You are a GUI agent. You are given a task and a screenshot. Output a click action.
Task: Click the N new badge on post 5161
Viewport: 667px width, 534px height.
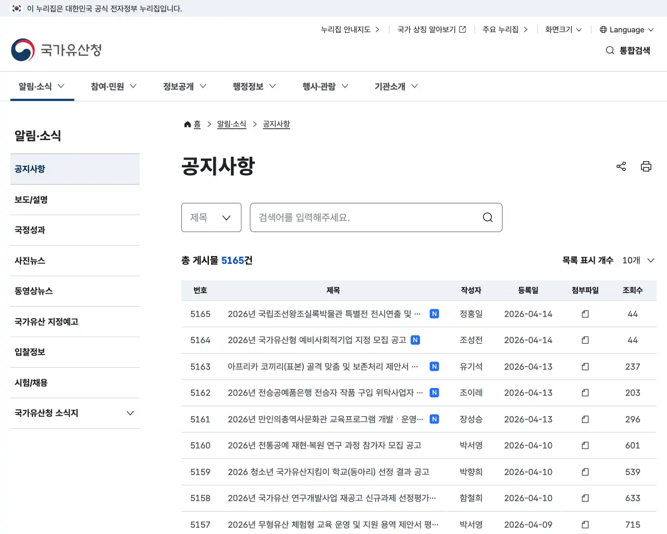coord(434,419)
